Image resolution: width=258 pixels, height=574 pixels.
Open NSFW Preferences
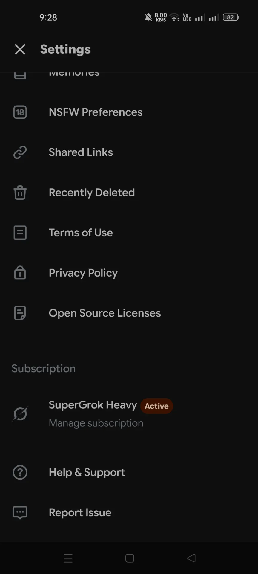129,112
